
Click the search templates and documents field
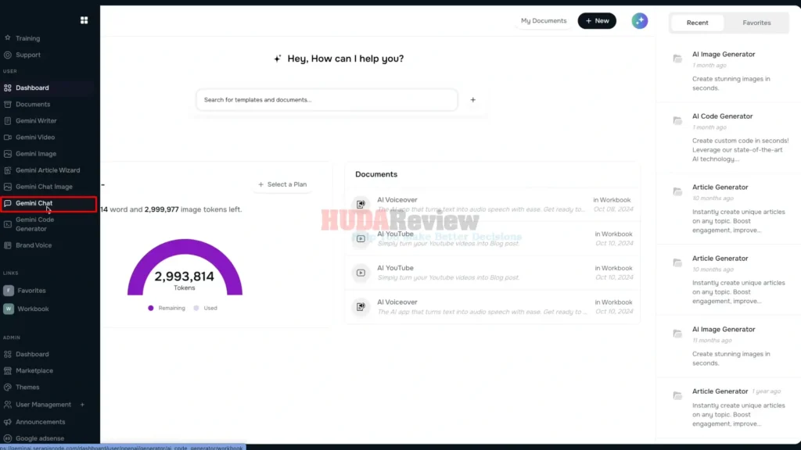coord(327,100)
